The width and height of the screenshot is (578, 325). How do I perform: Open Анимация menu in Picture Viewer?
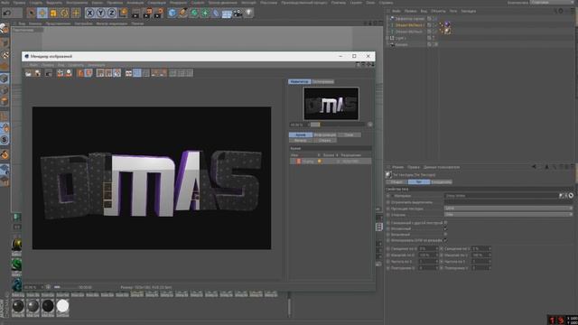click(x=97, y=65)
